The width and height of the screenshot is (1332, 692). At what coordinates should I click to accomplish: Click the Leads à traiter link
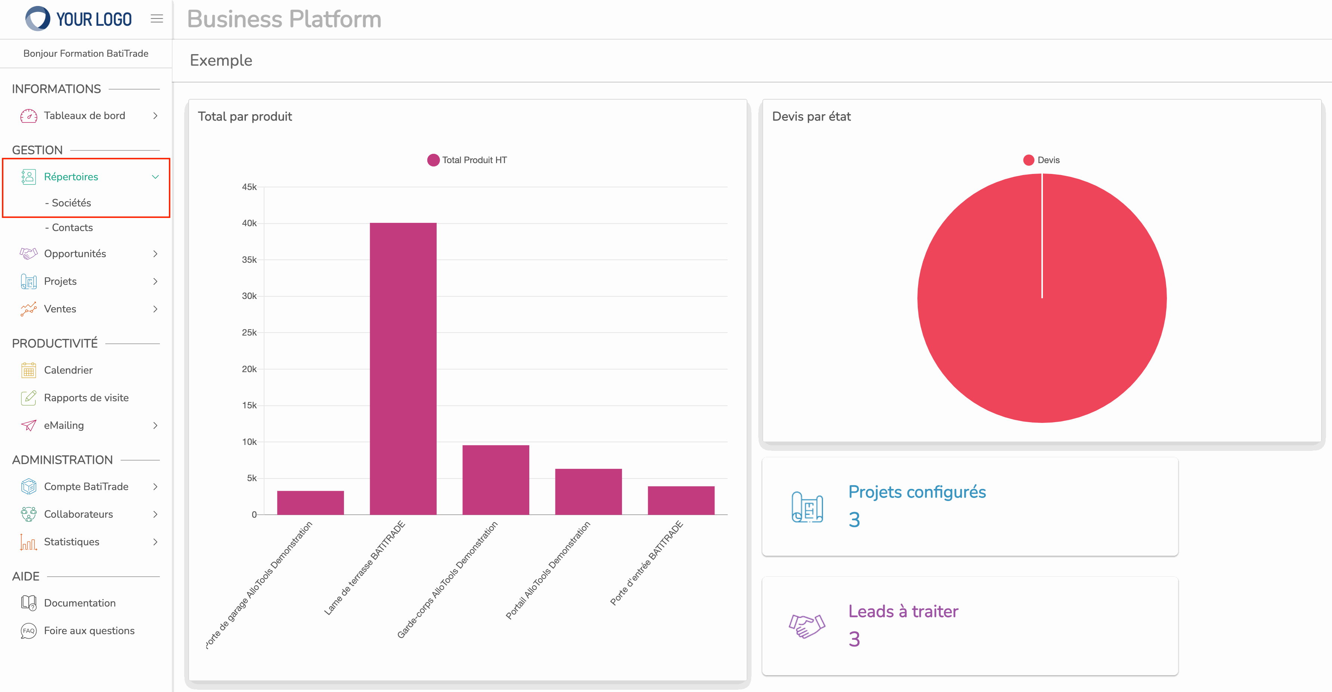903,611
